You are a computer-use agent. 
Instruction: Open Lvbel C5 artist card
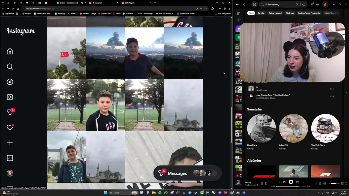[293, 132]
